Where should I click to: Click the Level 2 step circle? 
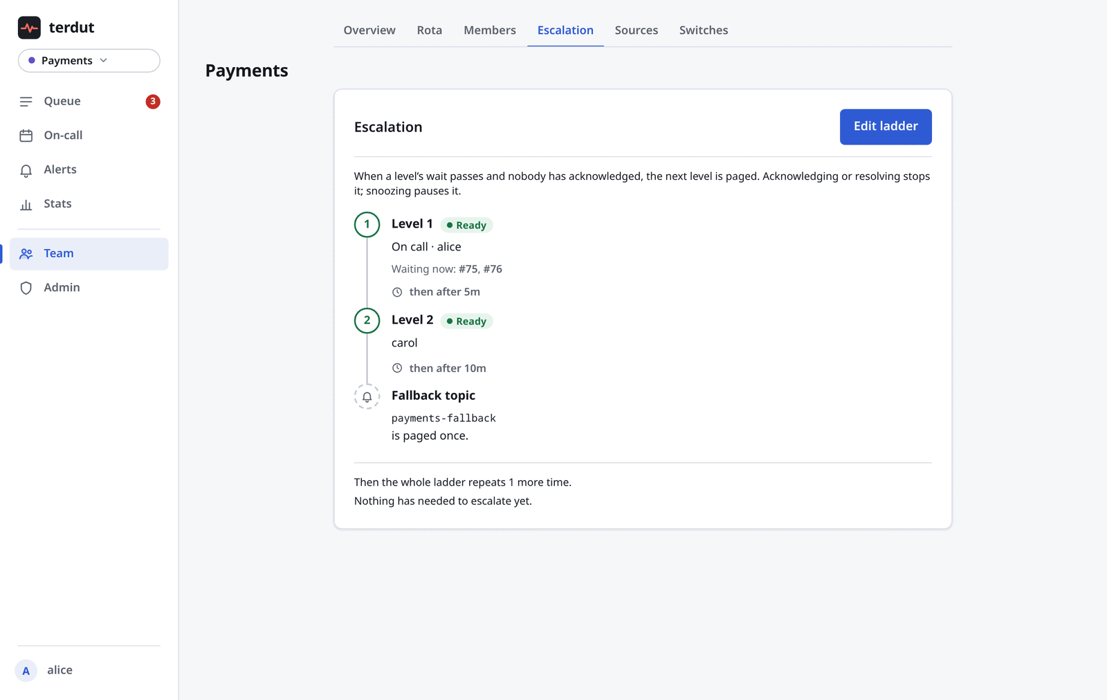tap(367, 321)
